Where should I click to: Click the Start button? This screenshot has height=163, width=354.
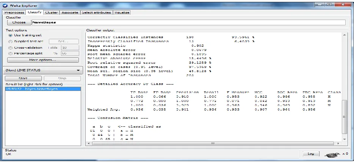pyautogui.click(x=23, y=78)
